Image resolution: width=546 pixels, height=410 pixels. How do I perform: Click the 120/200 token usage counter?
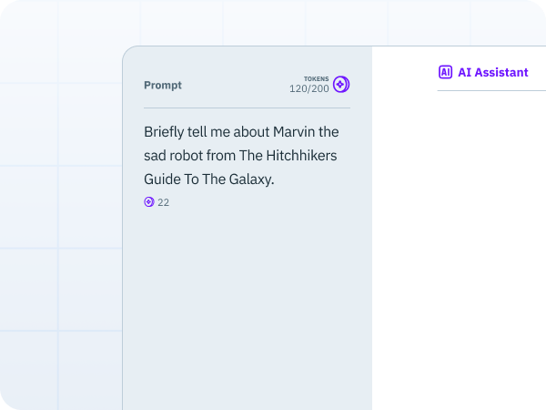coord(309,89)
